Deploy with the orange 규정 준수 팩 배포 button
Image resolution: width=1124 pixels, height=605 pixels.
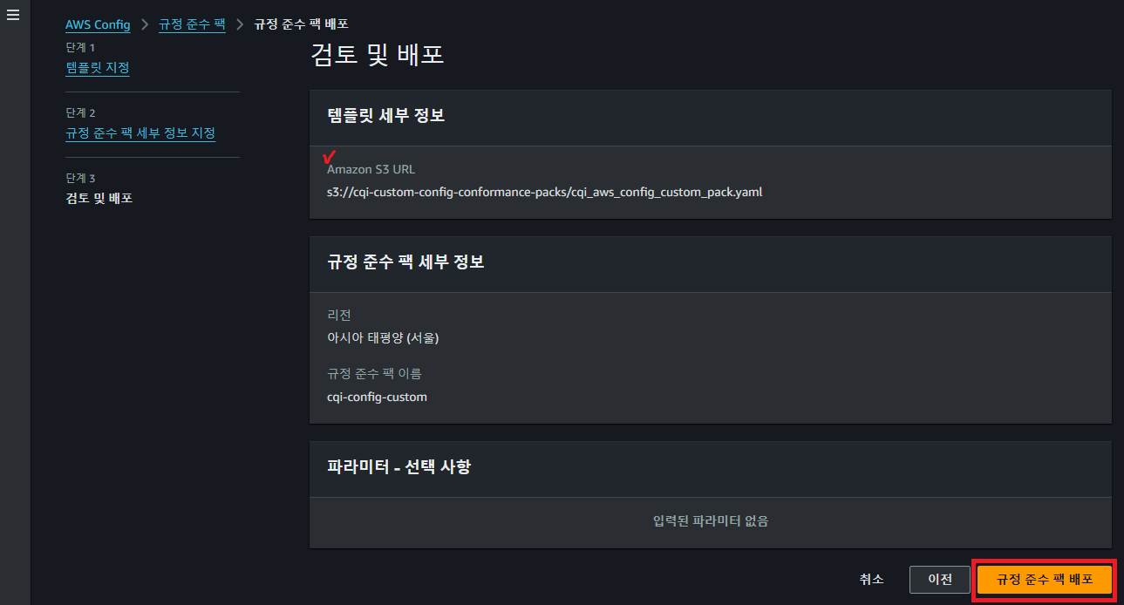(1044, 580)
